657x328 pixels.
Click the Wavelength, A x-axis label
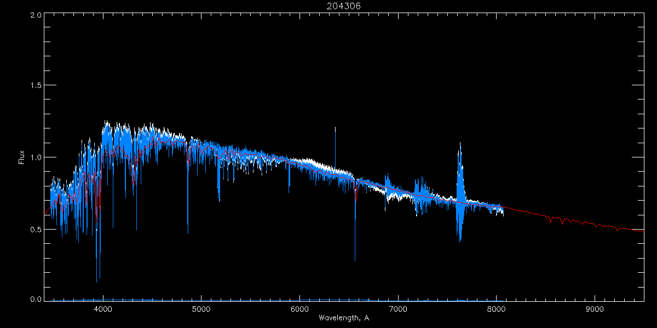pos(344,318)
